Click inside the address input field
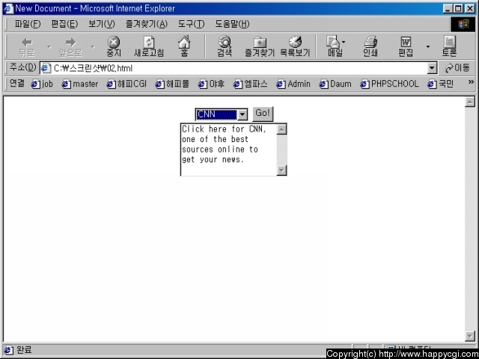 pos(238,68)
